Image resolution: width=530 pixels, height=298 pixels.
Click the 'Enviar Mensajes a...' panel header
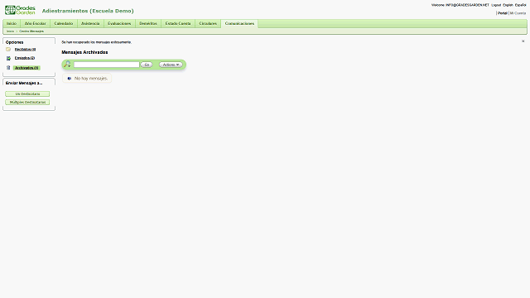(24, 83)
